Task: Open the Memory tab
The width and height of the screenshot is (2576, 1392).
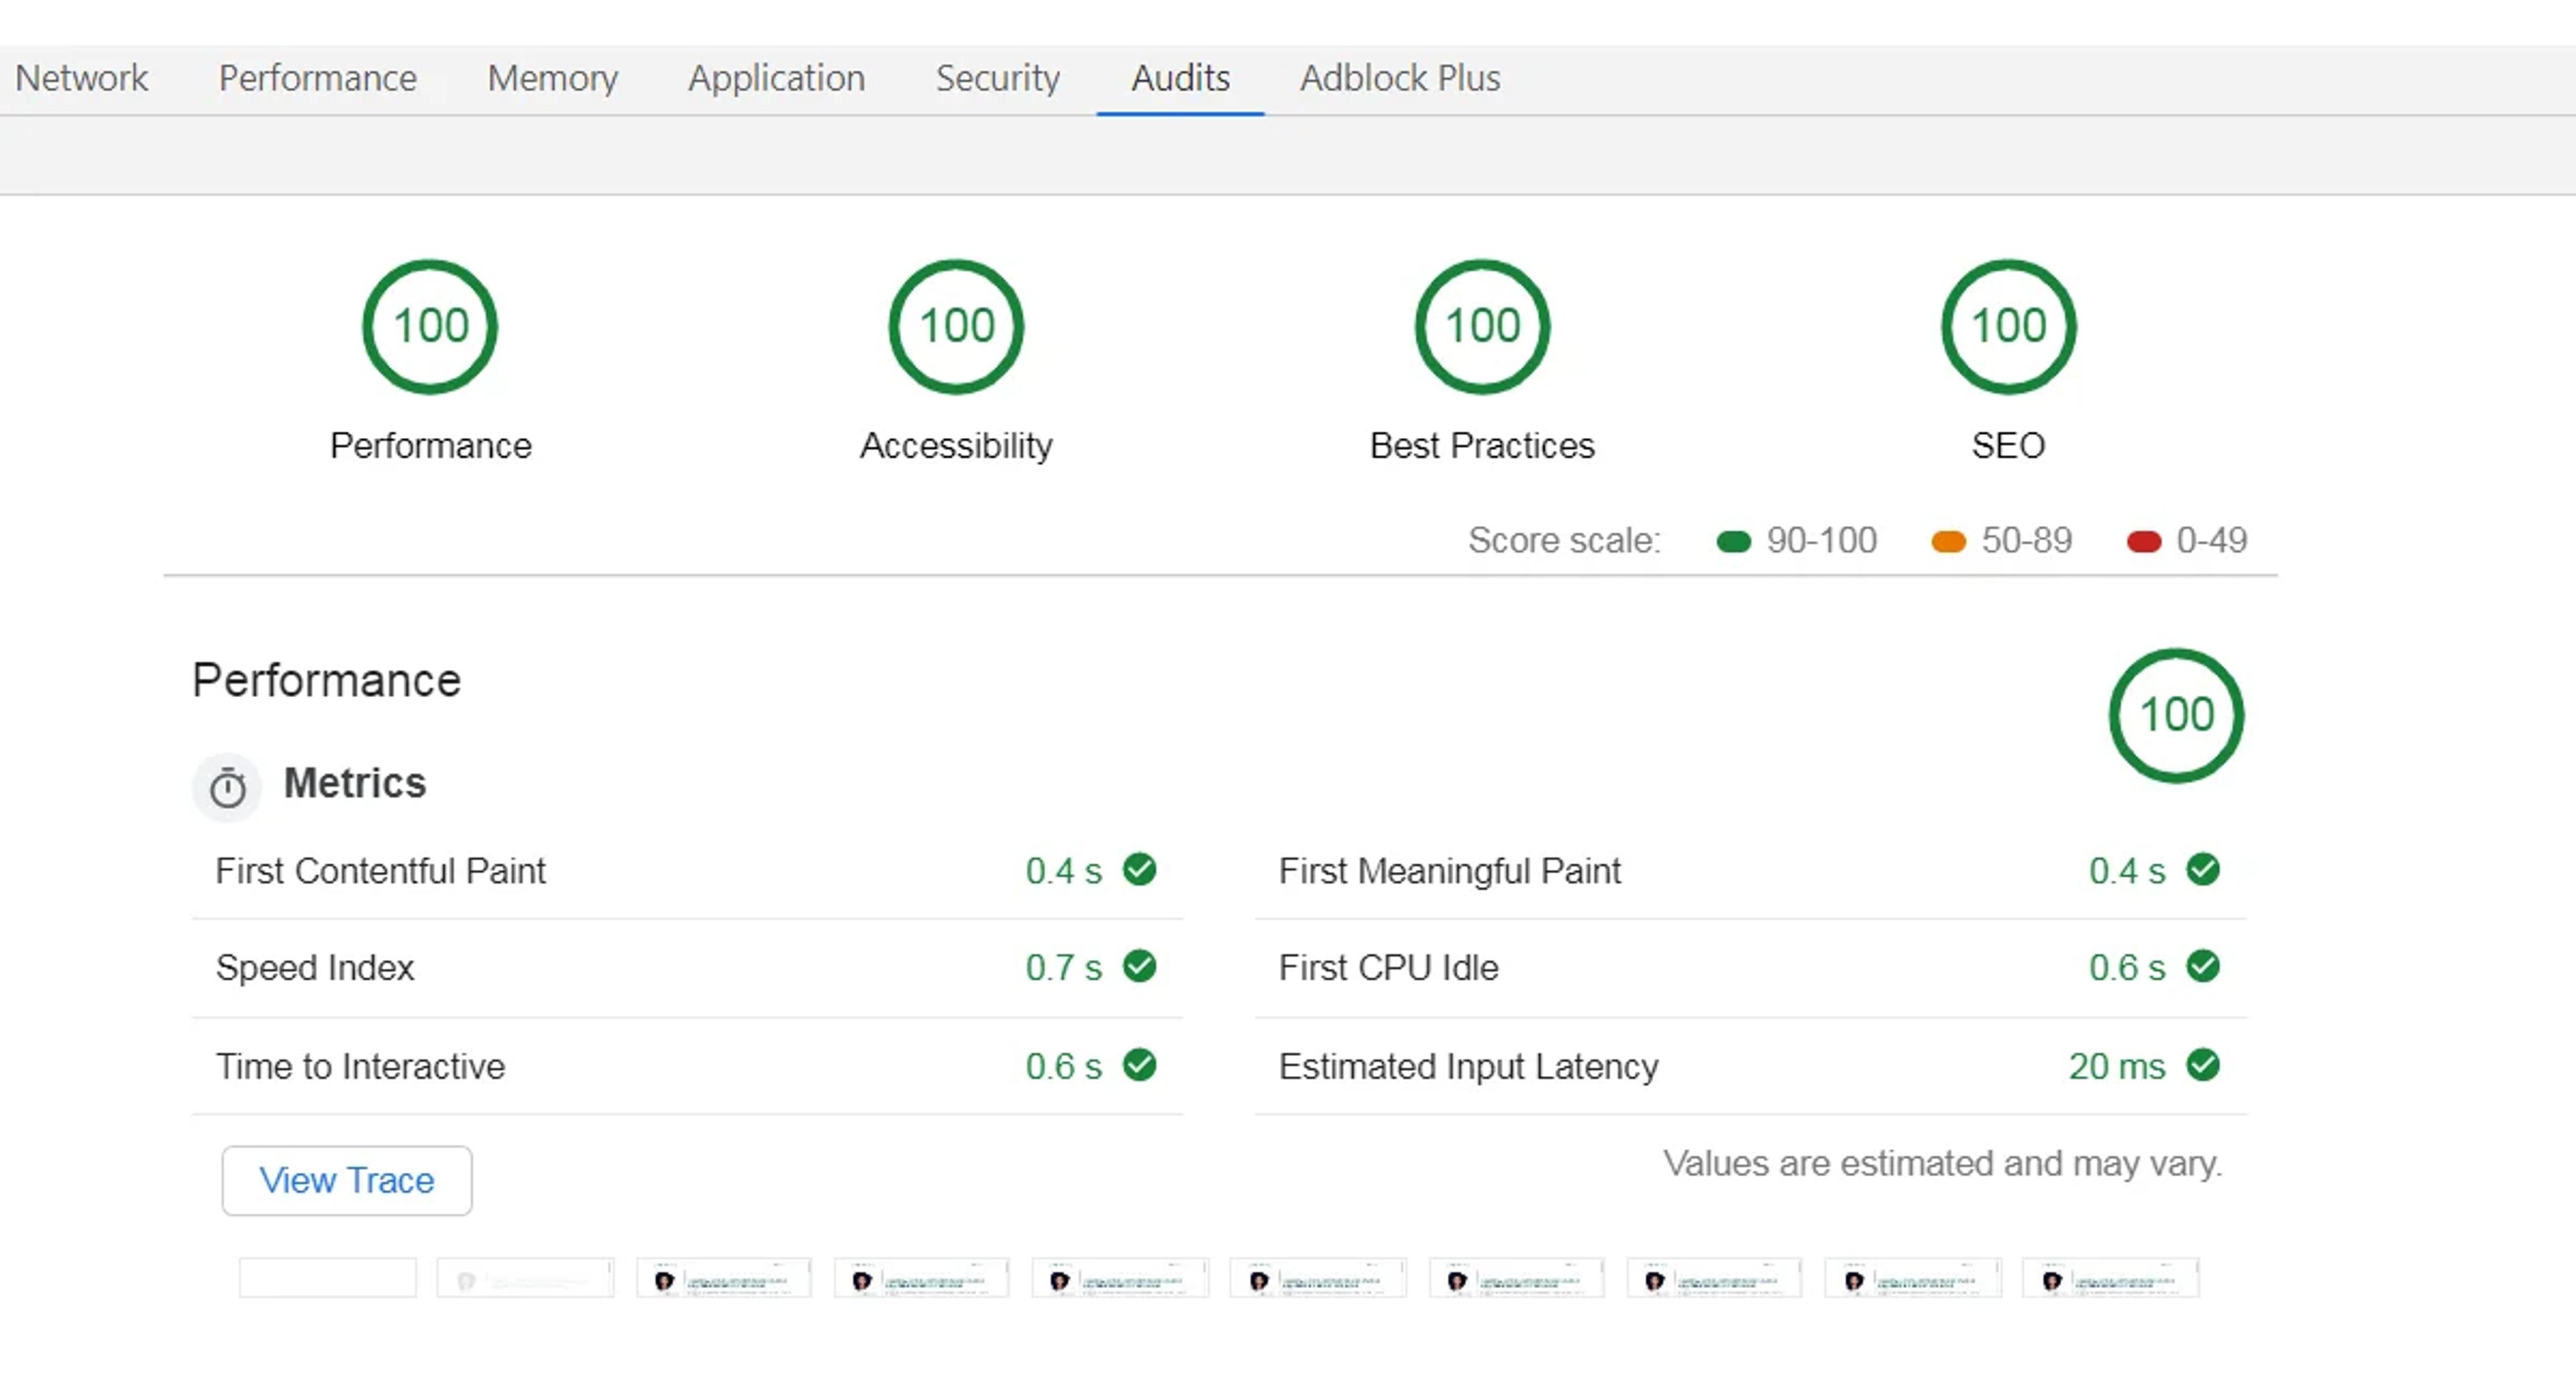Action: click(552, 78)
